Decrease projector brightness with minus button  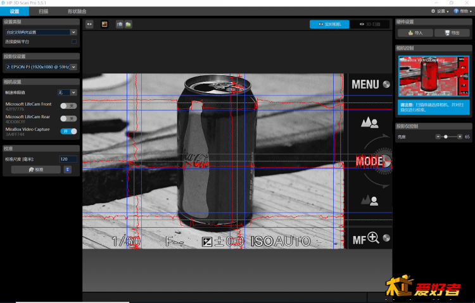click(438, 137)
